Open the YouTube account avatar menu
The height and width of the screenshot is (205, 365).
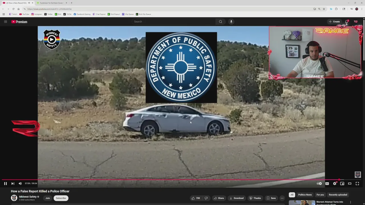[356, 22]
